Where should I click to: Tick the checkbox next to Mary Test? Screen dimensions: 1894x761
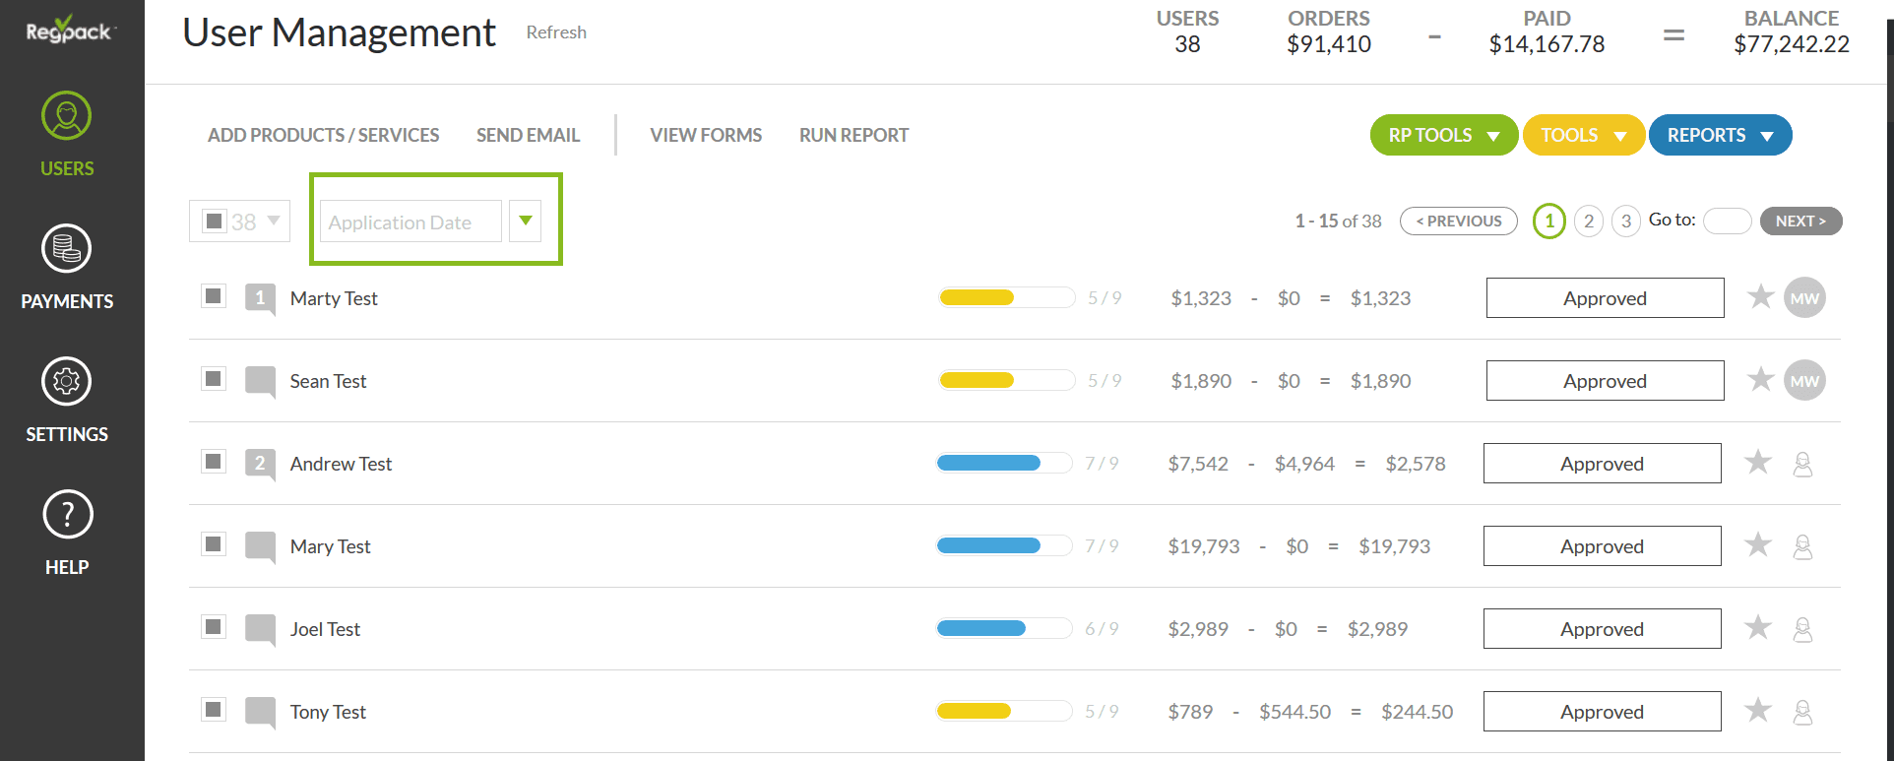(x=214, y=544)
